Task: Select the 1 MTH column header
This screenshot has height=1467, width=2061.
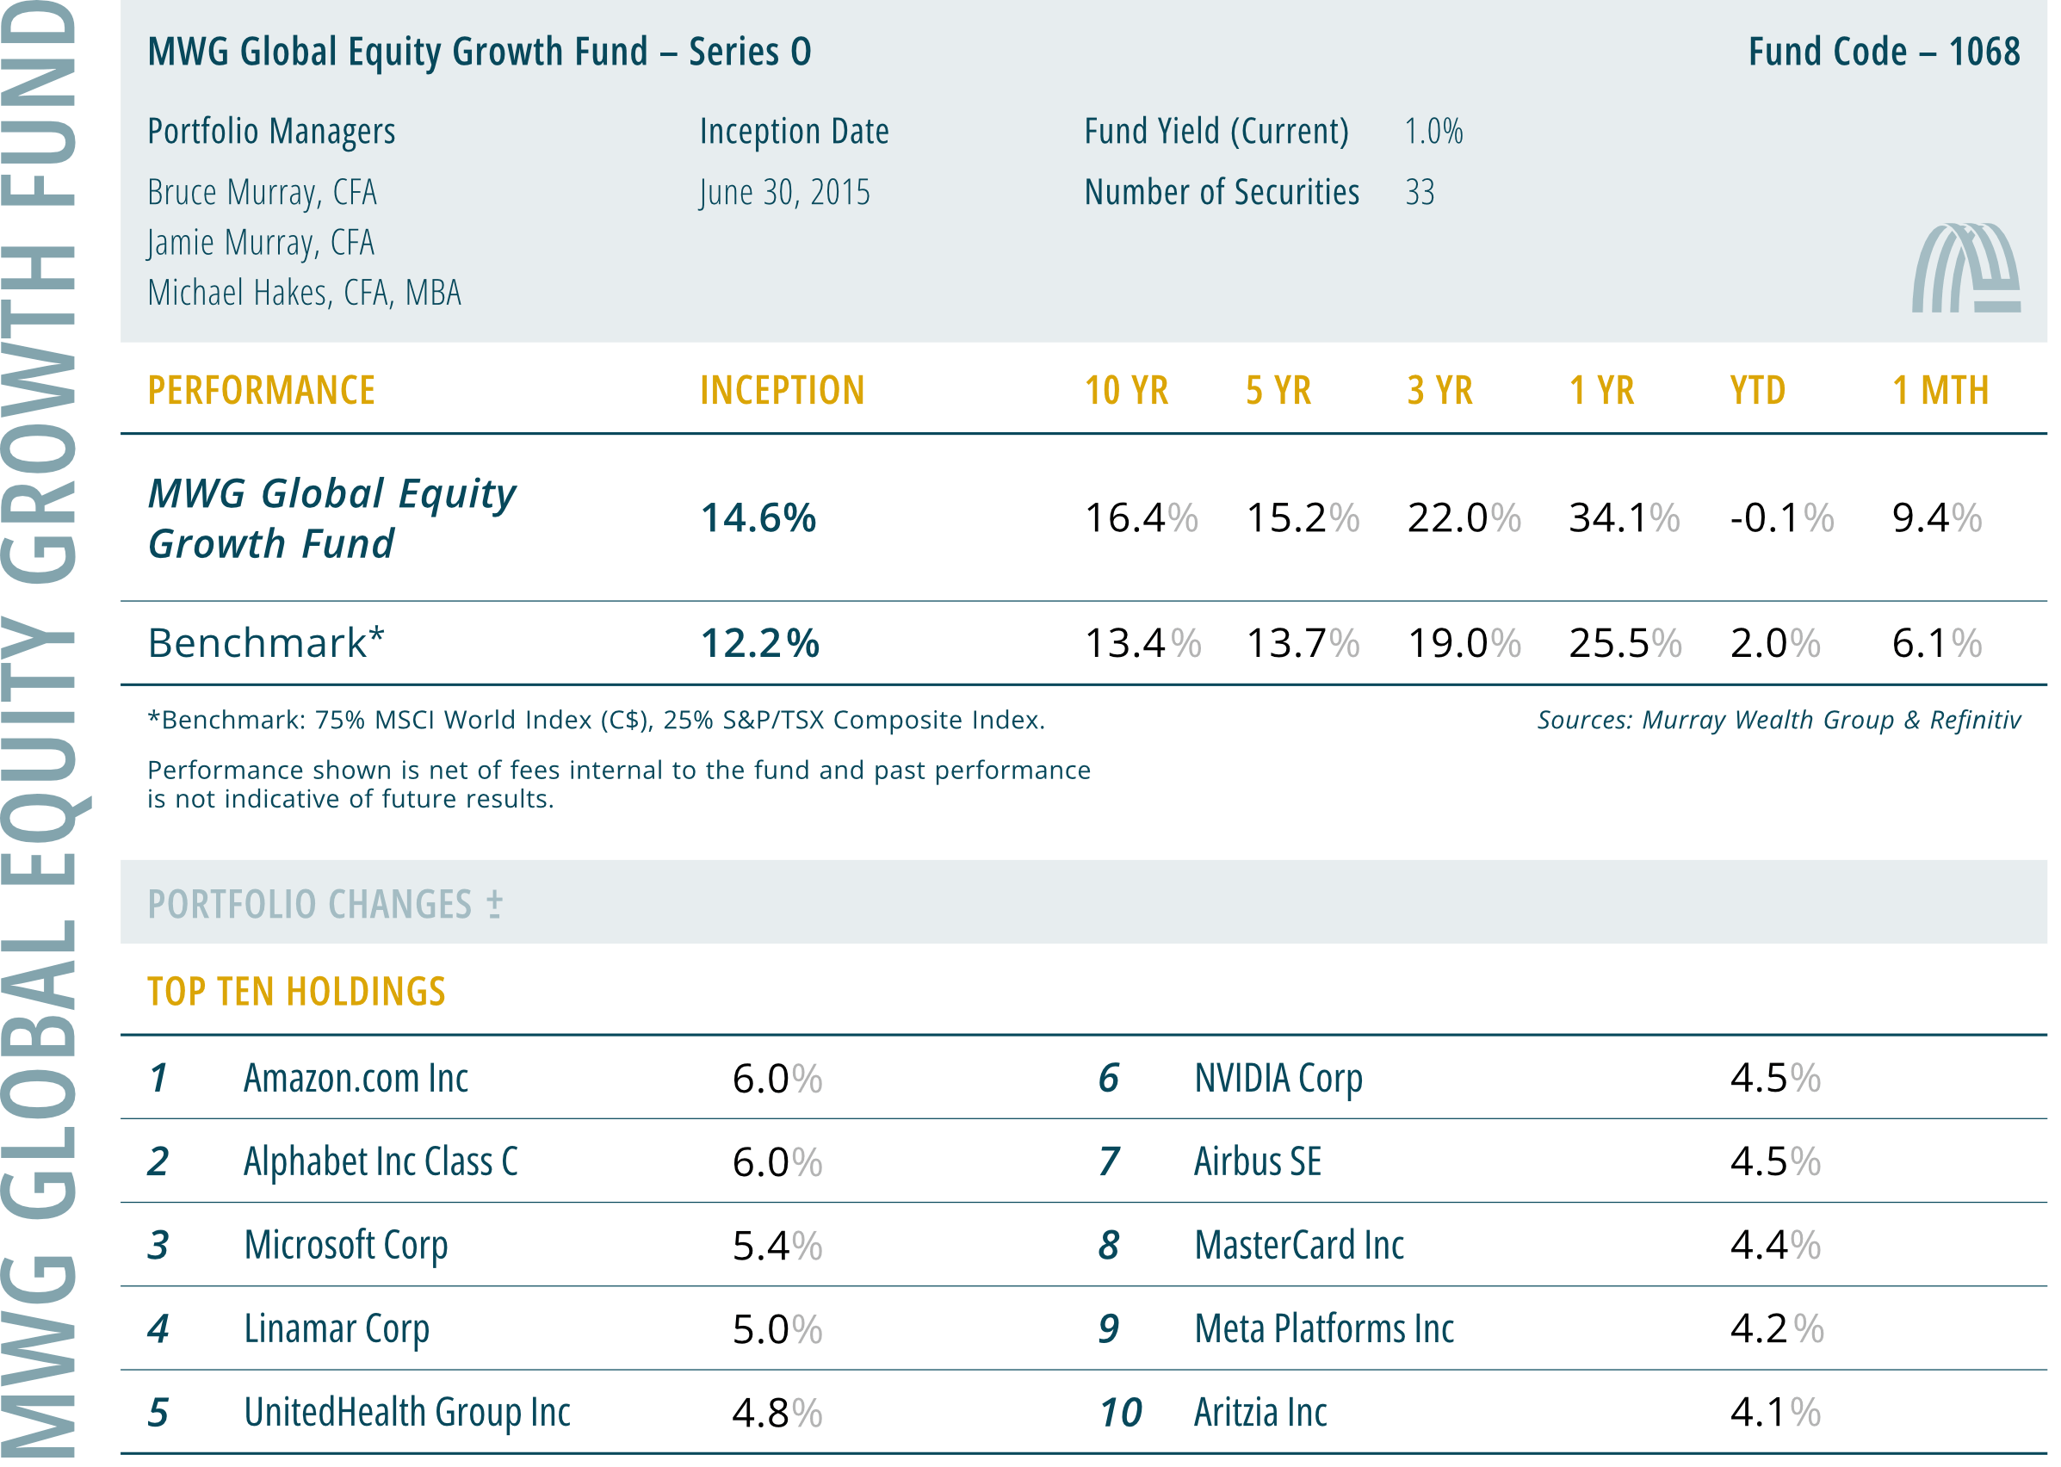Action: 1940,390
